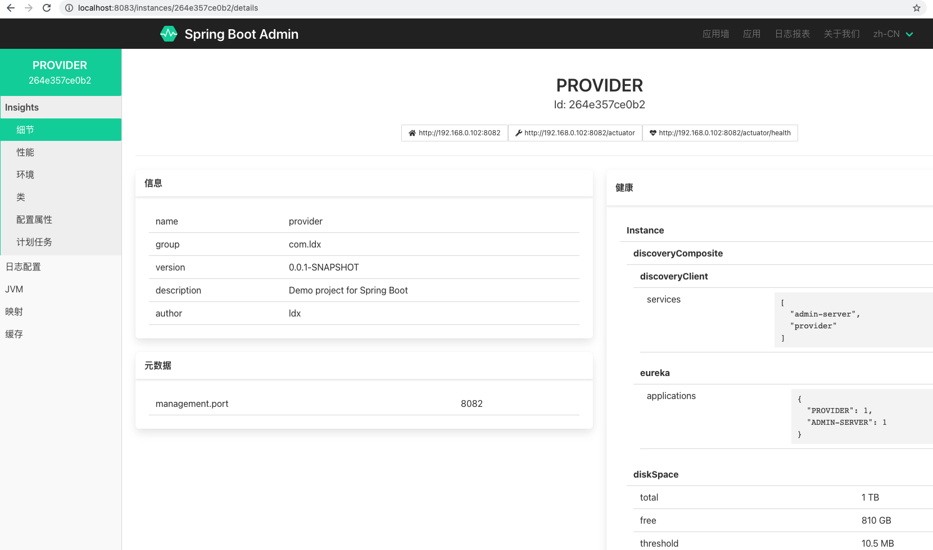Click the browser address bar URL
Image resolution: width=933 pixels, height=550 pixels.
pos(168,8)
